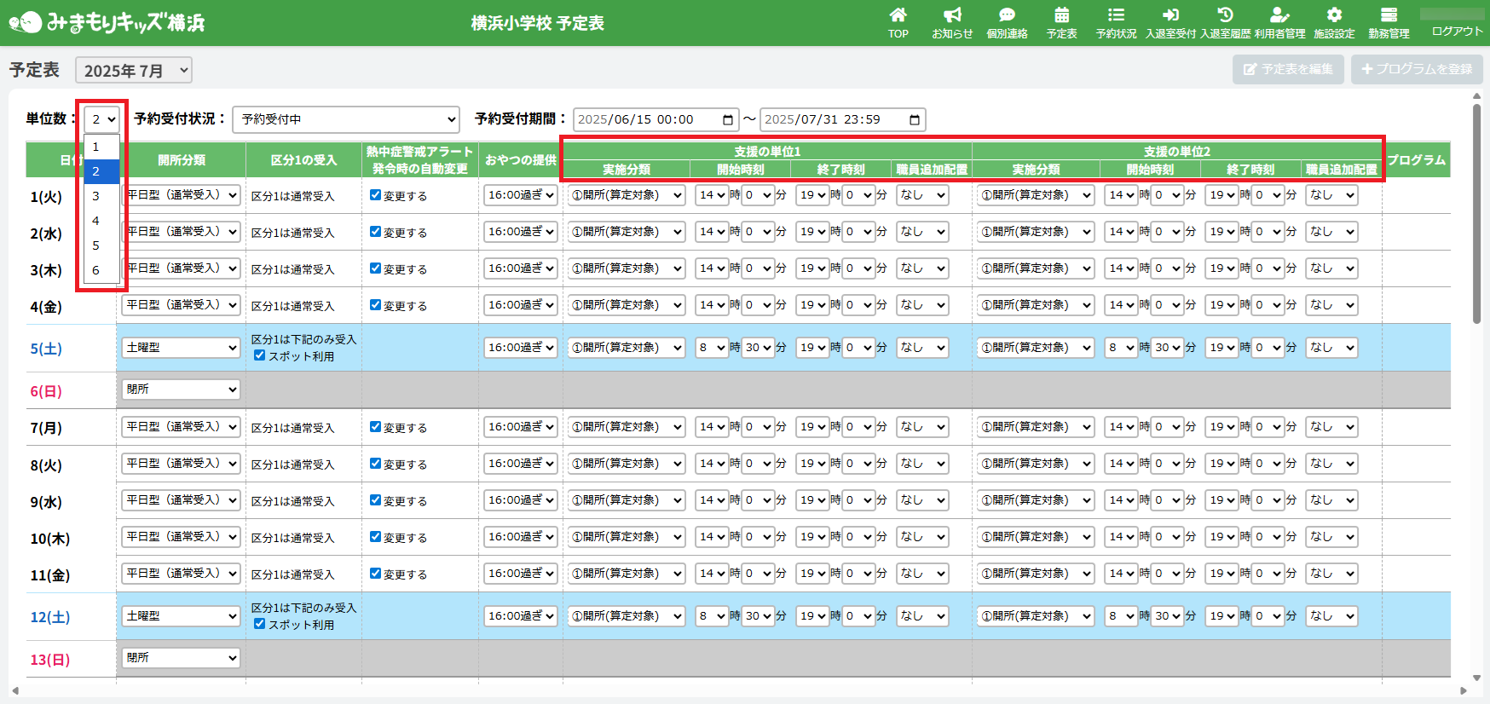Open 入退室履歴 history clock icon

point(1225,15)
